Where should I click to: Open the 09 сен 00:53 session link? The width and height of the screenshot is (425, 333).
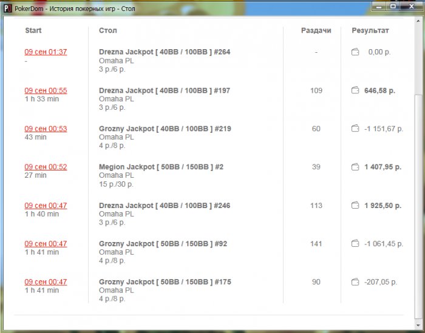pos(46,129)
